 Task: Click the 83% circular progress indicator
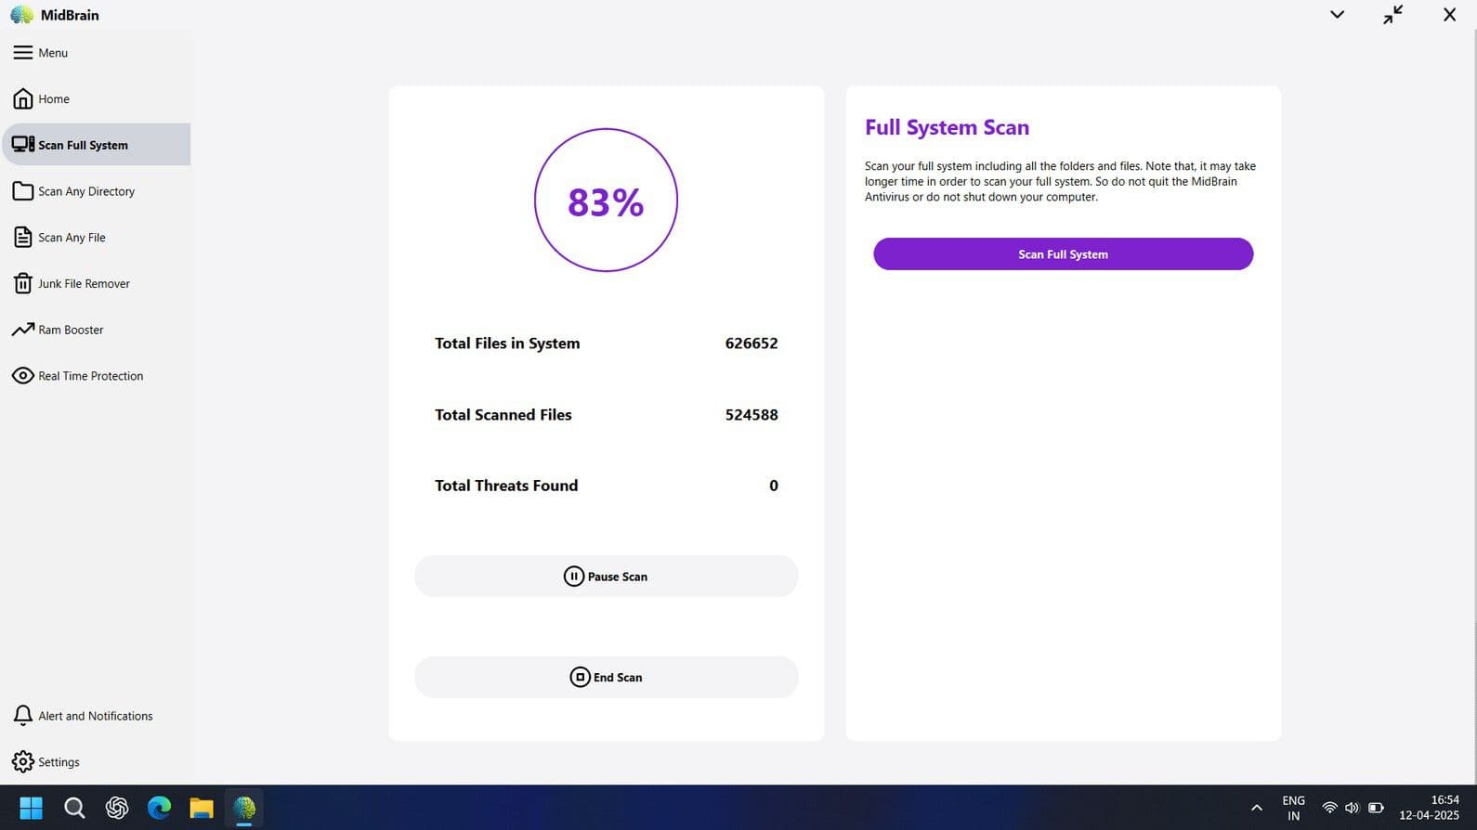click(606, 201)
